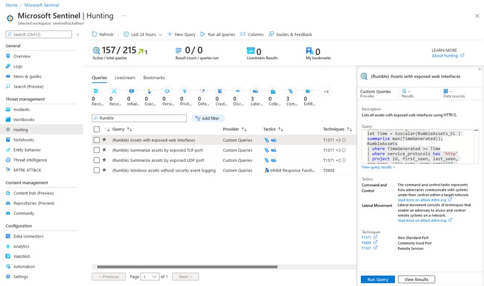Open Threat intelligence in the sidebar
484x286 pixels.
(30, 160)
